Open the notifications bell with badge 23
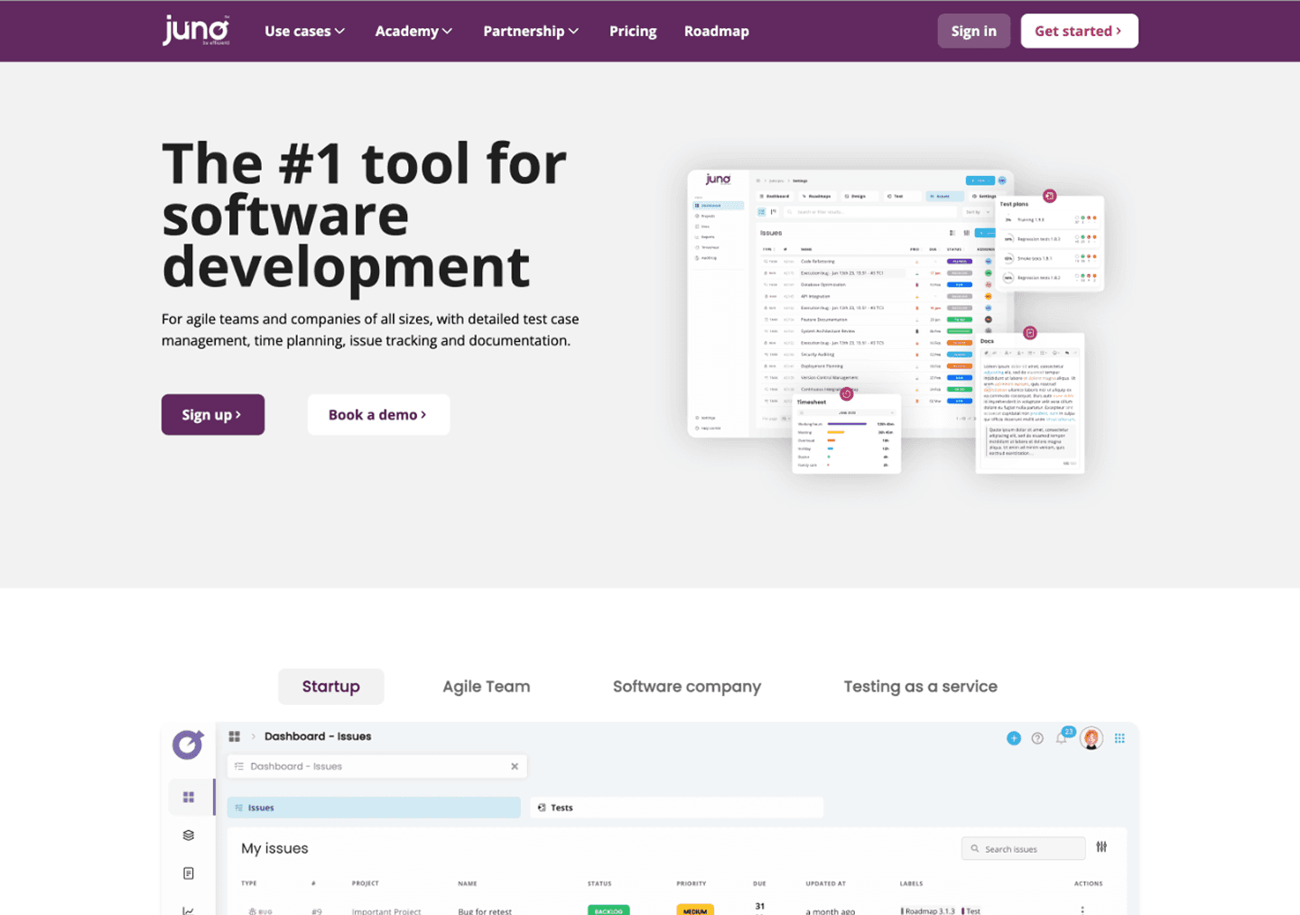Image resolution: width=1300 pixels, height=915 pixels. coord(1063,736)
